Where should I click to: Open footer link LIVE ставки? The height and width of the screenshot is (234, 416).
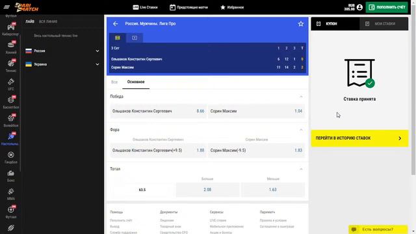pos(218,220)
